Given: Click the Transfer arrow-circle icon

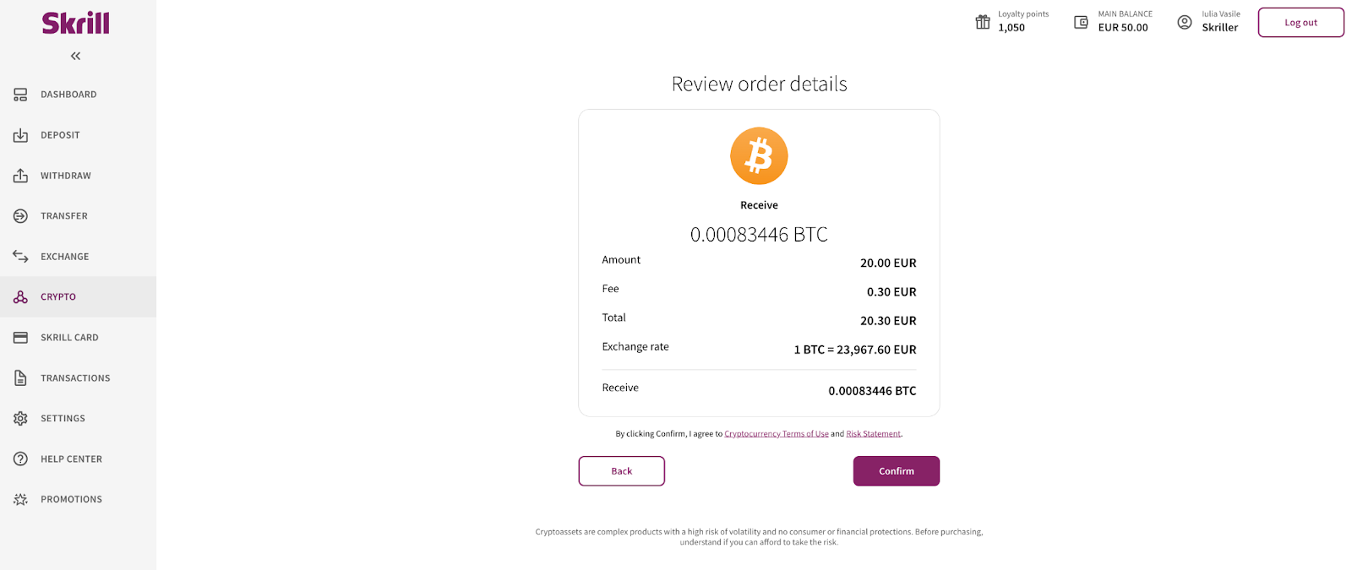Looking at the screenshot, I should click(x=20, y=216).
